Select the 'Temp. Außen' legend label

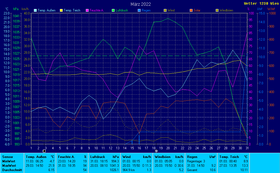point(46,11)
